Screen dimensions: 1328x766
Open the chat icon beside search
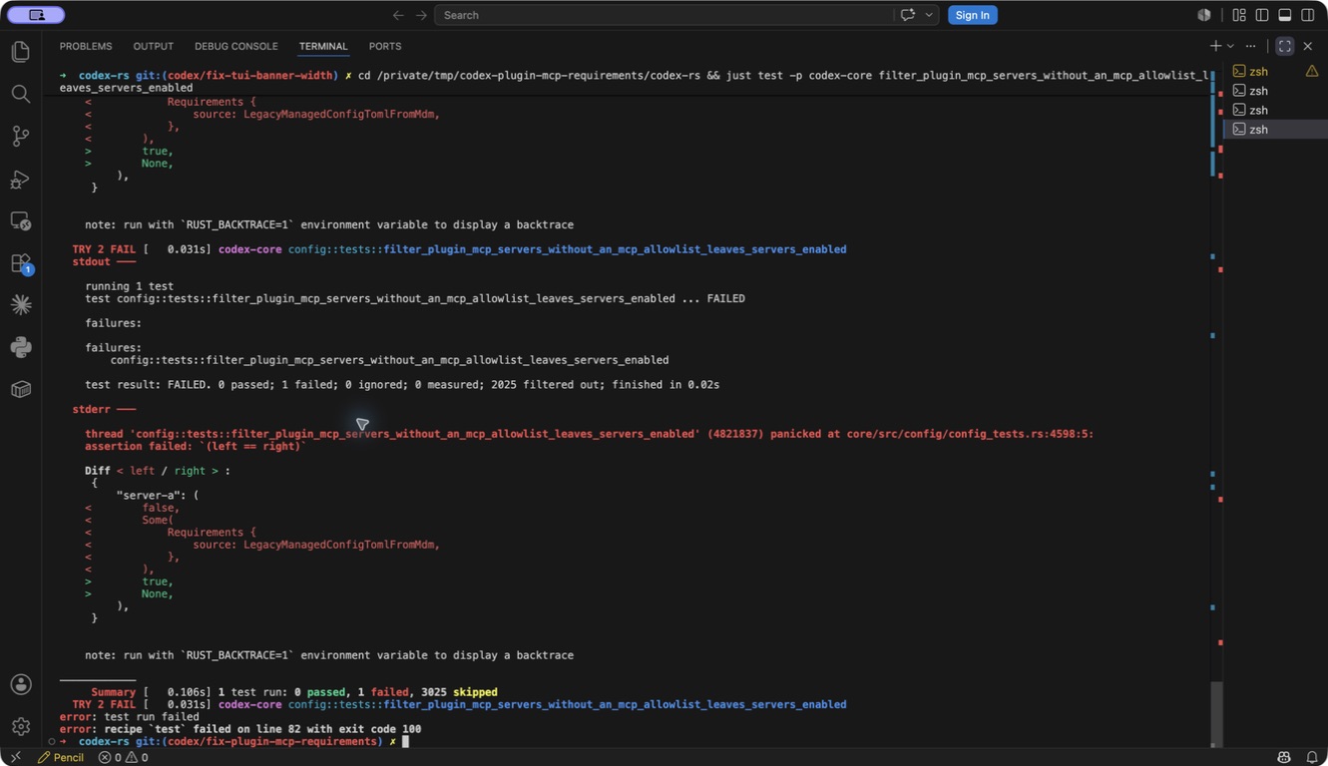[907, 15]
